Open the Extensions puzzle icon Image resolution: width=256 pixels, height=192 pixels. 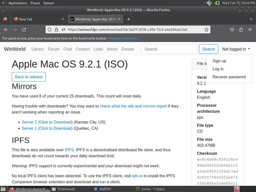pos(241,29)
